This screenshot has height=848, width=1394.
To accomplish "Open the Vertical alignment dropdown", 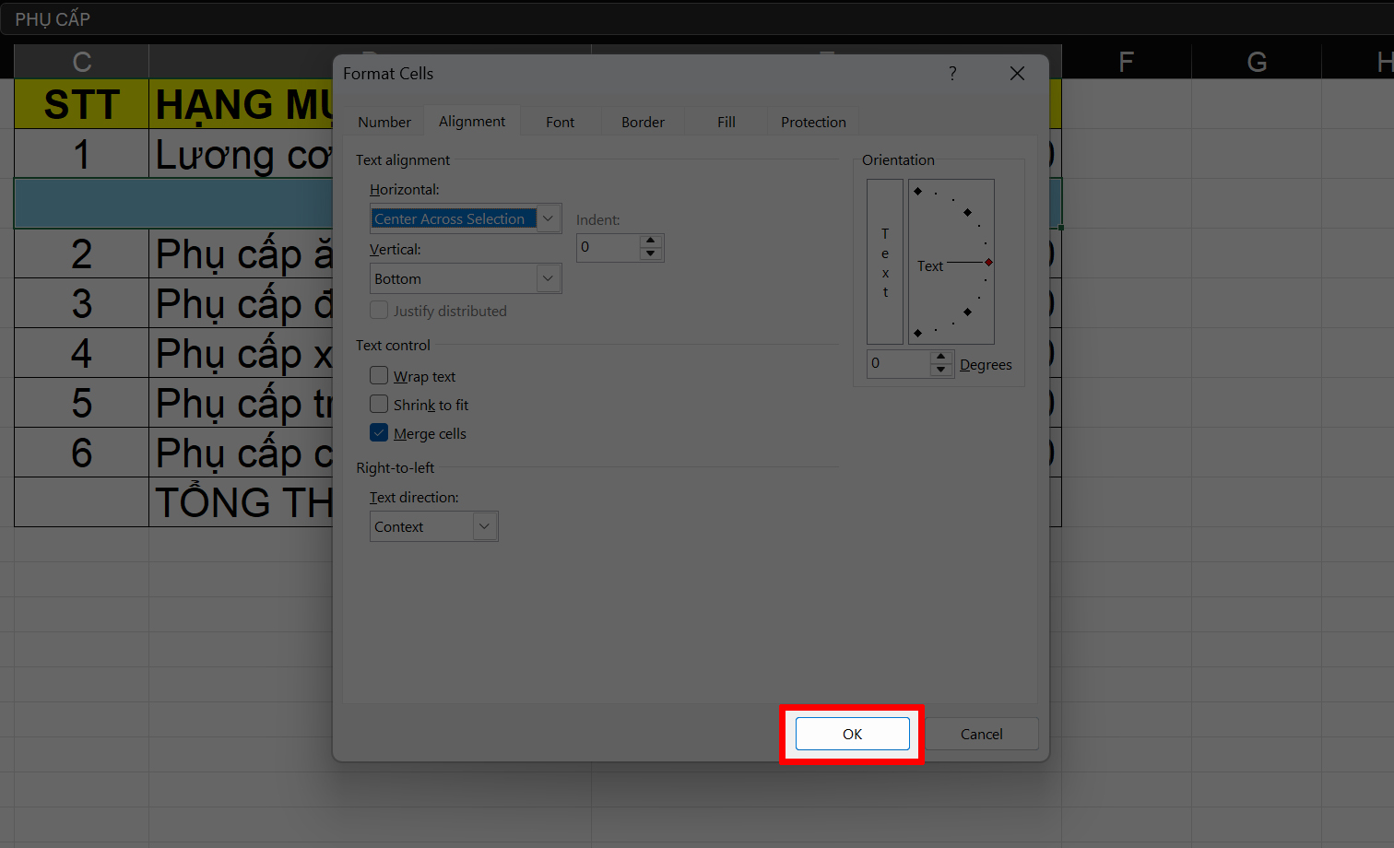I will coord(548,278).
